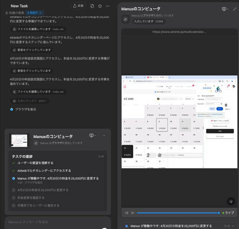239x229 pixels.
Task: Select April 9 calendar cell with the outline
Action: click(x=162, y=125)
